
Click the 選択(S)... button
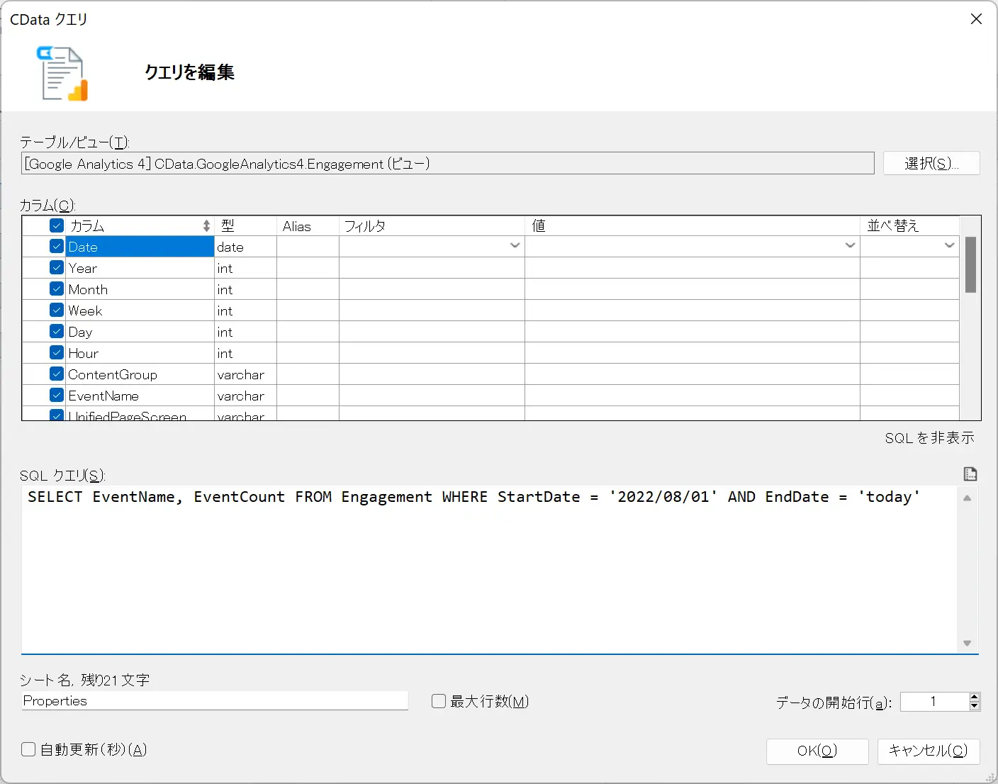tap(931, 163)
